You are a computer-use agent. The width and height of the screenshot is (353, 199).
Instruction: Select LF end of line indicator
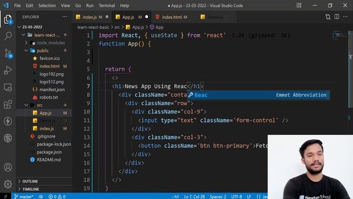point(249,197)
